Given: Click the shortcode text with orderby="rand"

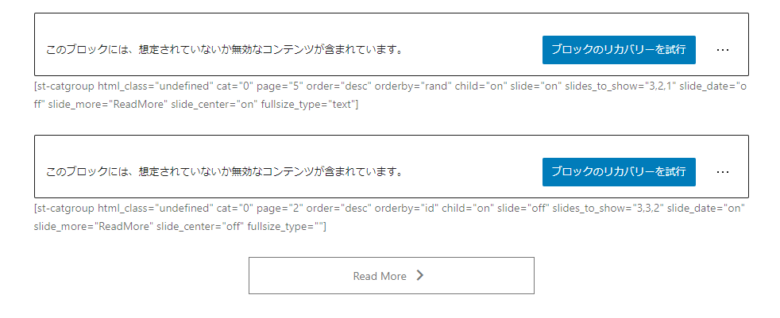Looking at the screenshot, I should pyautogui.click(x=391, y=95).
